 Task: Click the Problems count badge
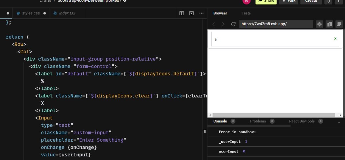(x=272, y=121)
